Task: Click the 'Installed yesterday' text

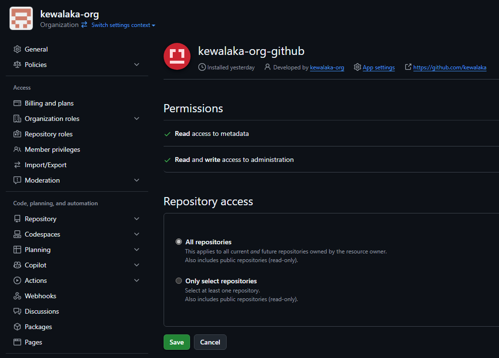Action: [x=230, y=67]
